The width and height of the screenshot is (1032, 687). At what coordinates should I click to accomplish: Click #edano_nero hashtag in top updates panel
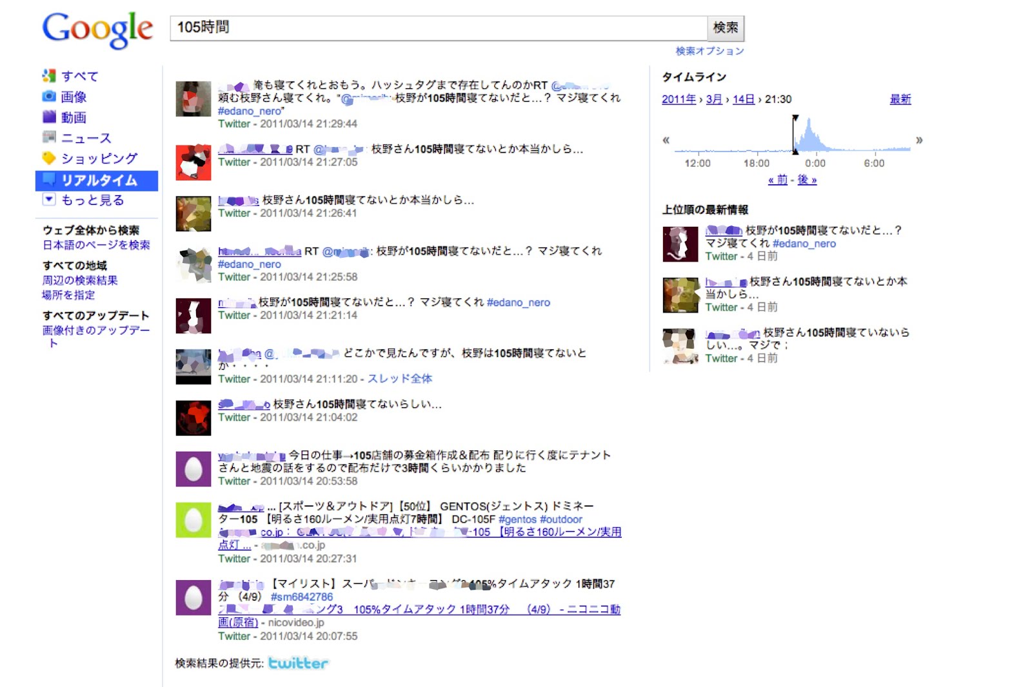(x=804, y=244)
